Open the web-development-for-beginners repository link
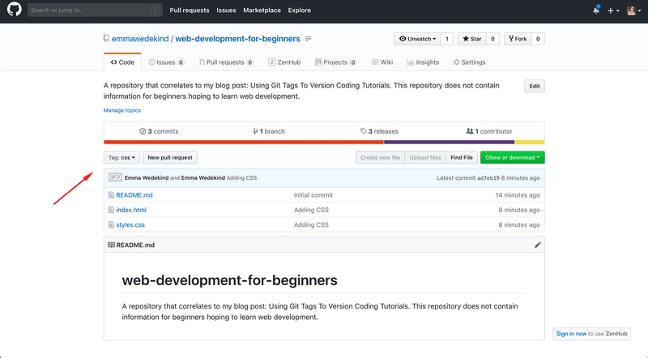This screenshot has width=648, height=358. 237,38
